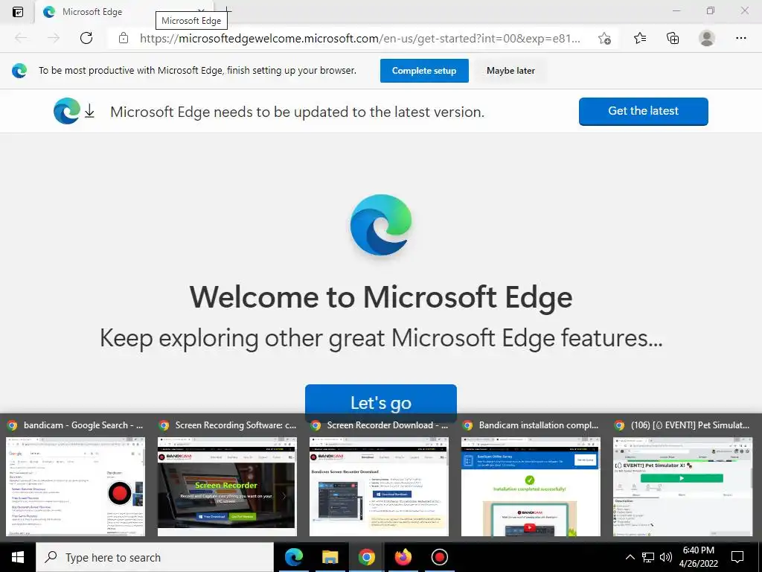The width and height of the screenshot is (762, 572).
Task: Open the network status tray icon
Action: click(648, 557)
